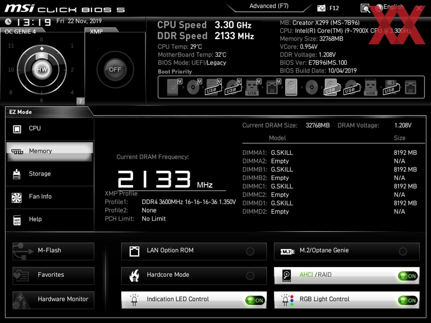Viewport: 431px width, 323px height.
Task: Click the Current DRAM Size 32768MB value
Action: 318,125
